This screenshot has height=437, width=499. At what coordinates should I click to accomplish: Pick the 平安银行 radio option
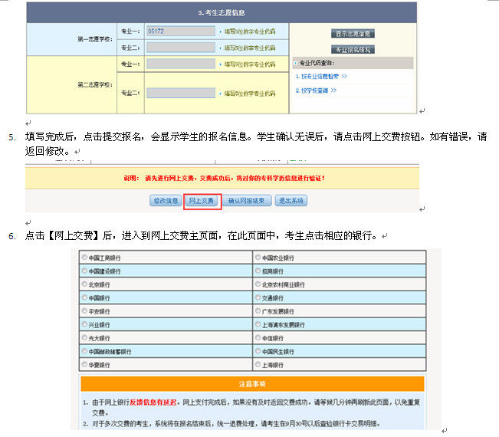pyautogui.click(x=84, y=311)
